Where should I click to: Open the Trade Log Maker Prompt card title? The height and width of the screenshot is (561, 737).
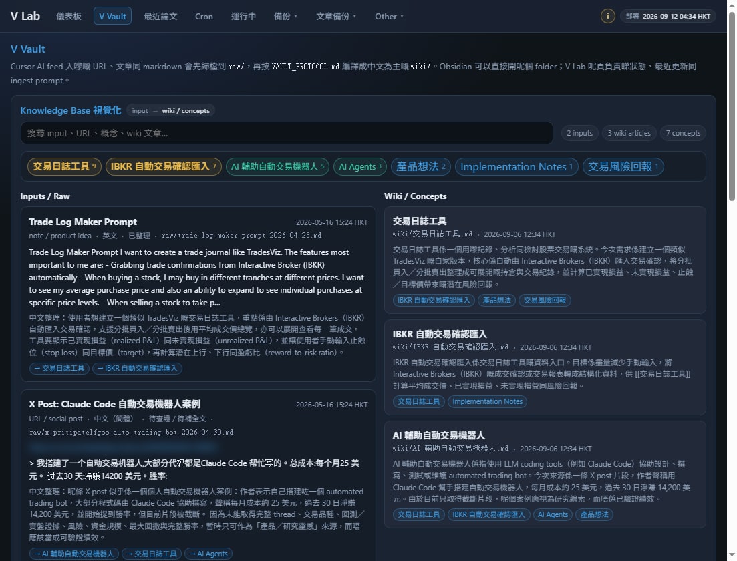pos(83,222)
